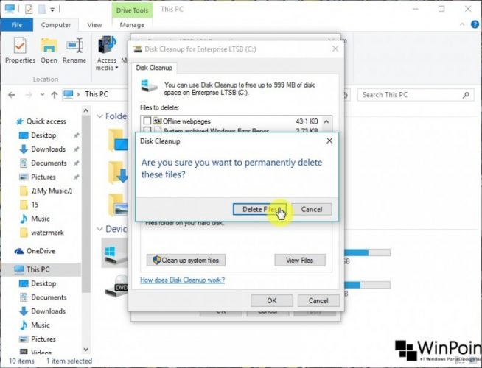Open Pictures under This PC
This screenshot has height=368, width=482.
[43, 339]
